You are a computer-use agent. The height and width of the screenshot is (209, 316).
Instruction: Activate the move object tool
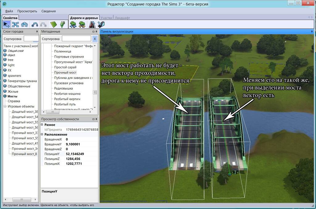15,25
